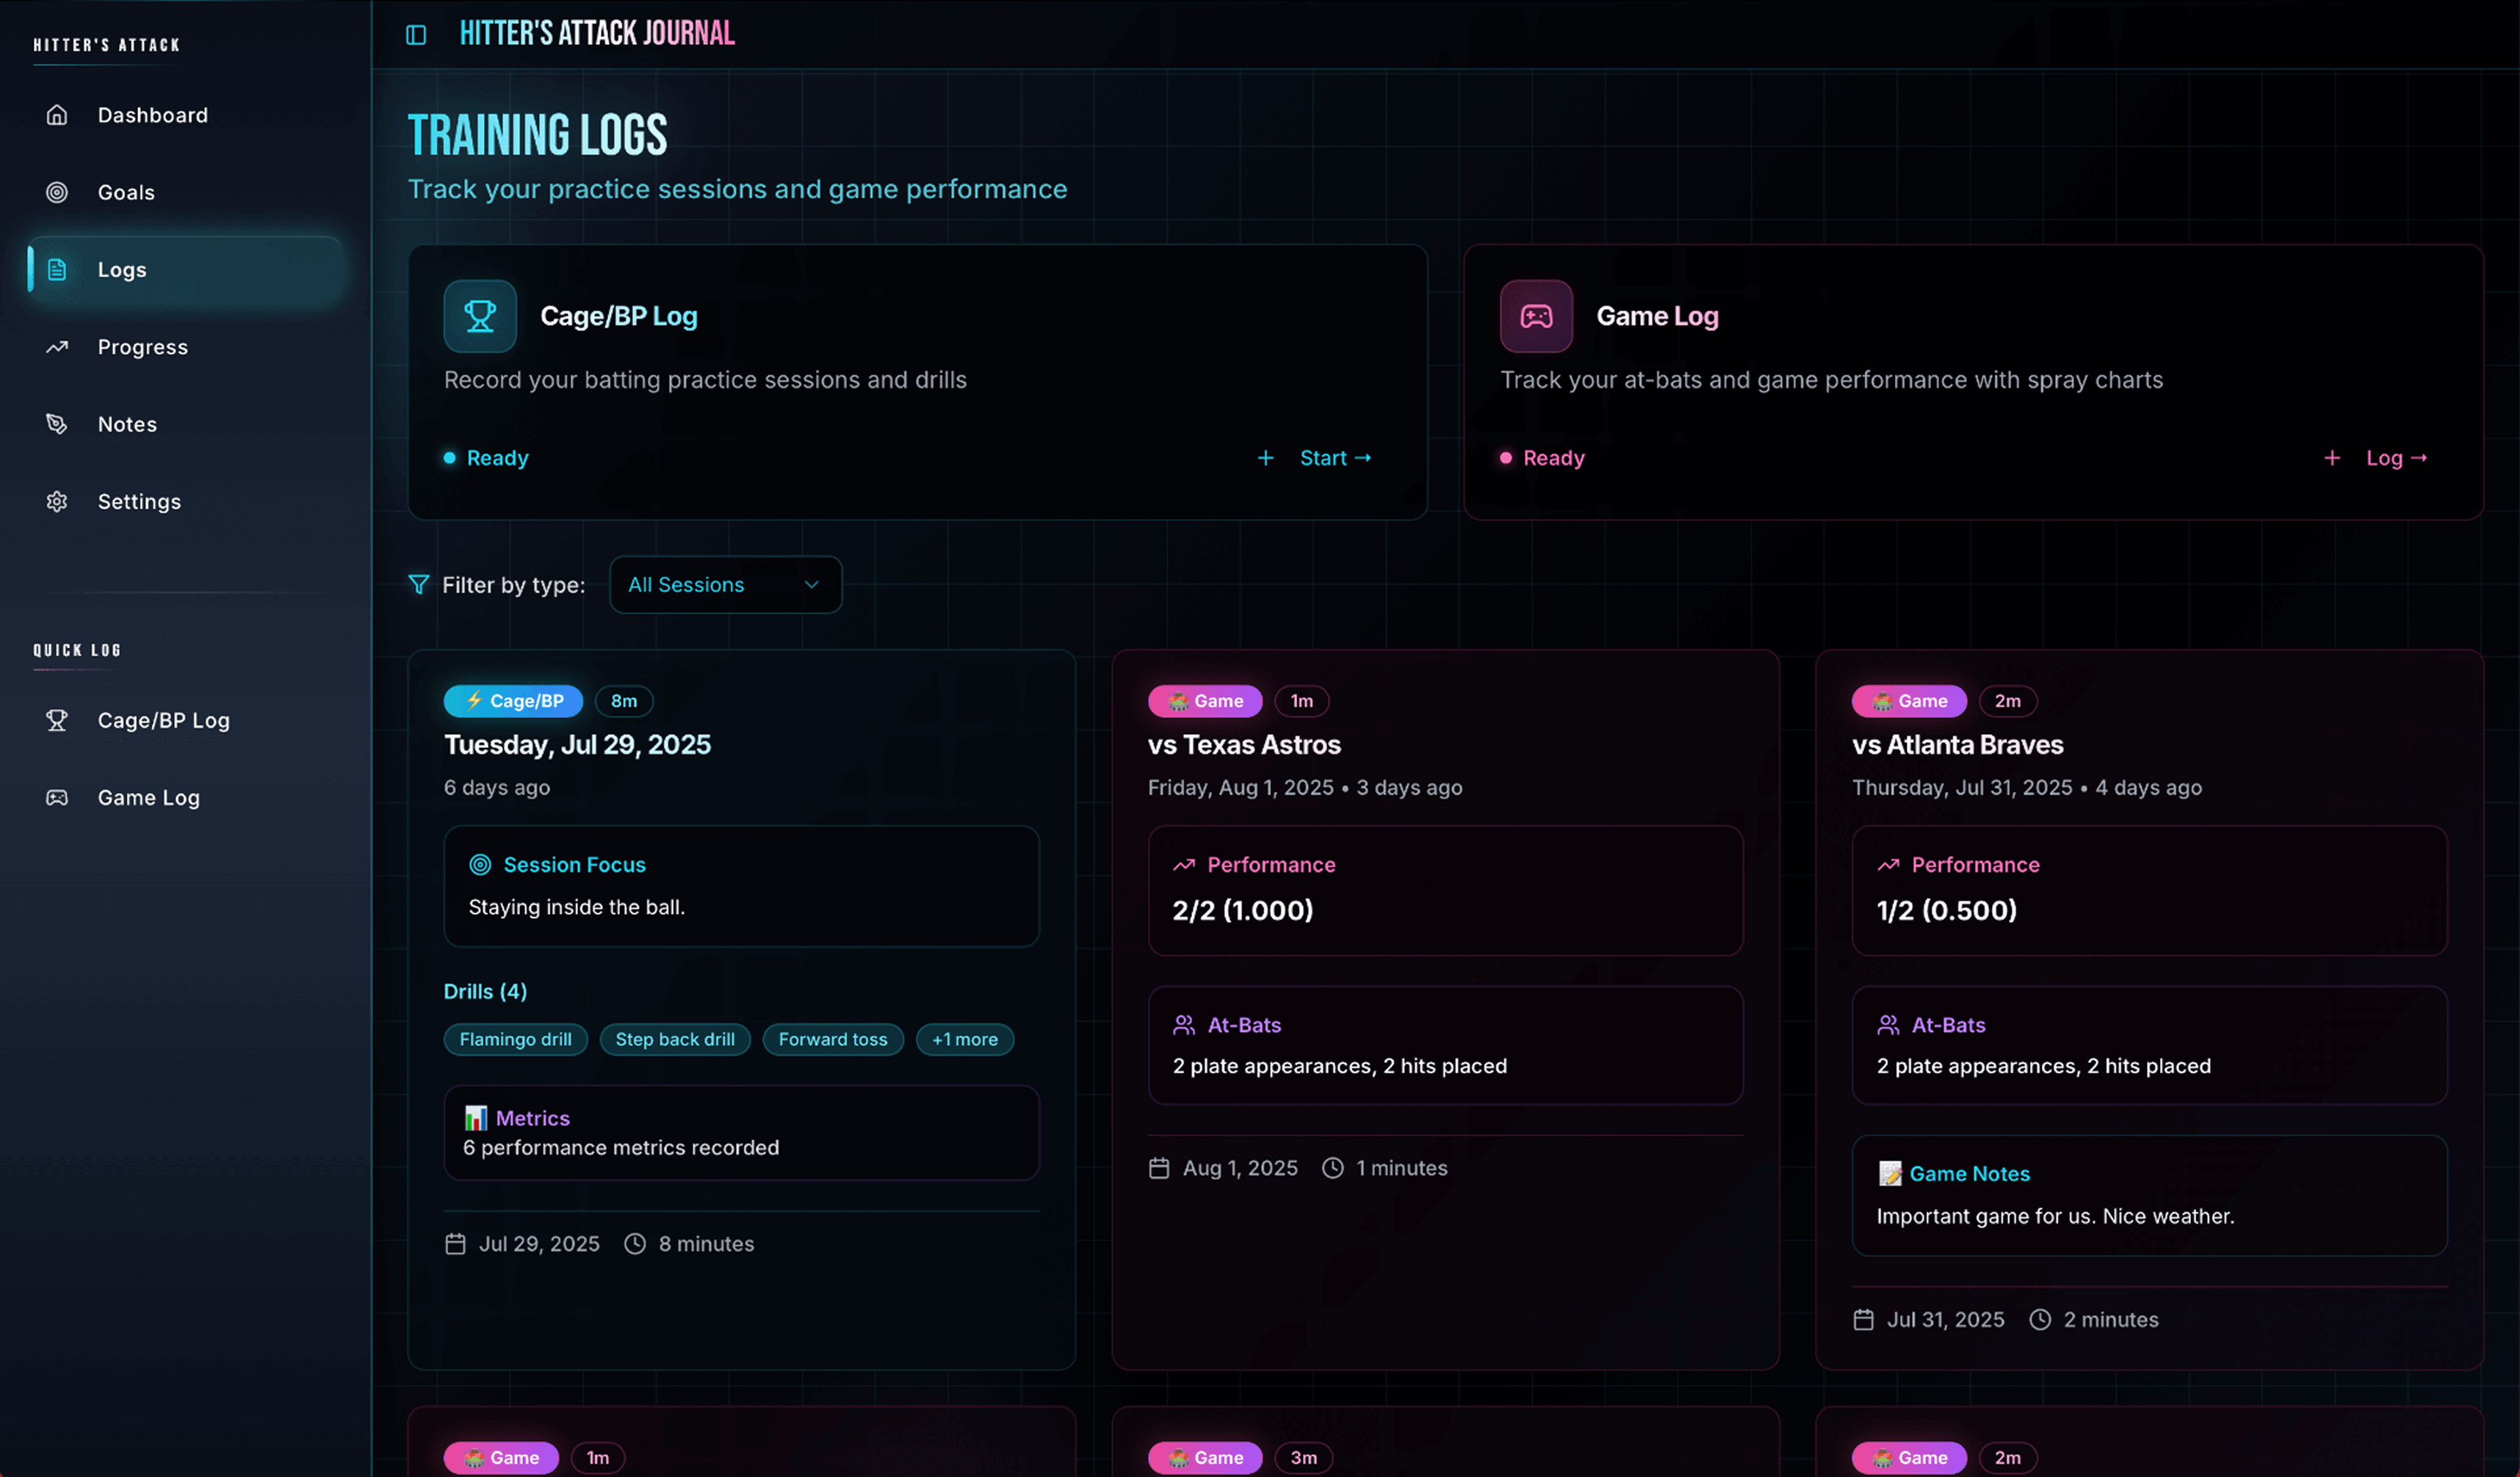This screenshot has height=1477, width=2520.
Task: Click the Cage/BP Log trophy icon
Action: pos(480,316)
